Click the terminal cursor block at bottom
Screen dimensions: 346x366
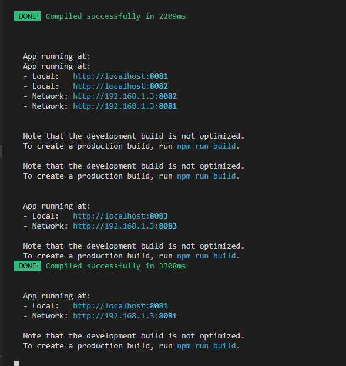click(x=16, y=363)
